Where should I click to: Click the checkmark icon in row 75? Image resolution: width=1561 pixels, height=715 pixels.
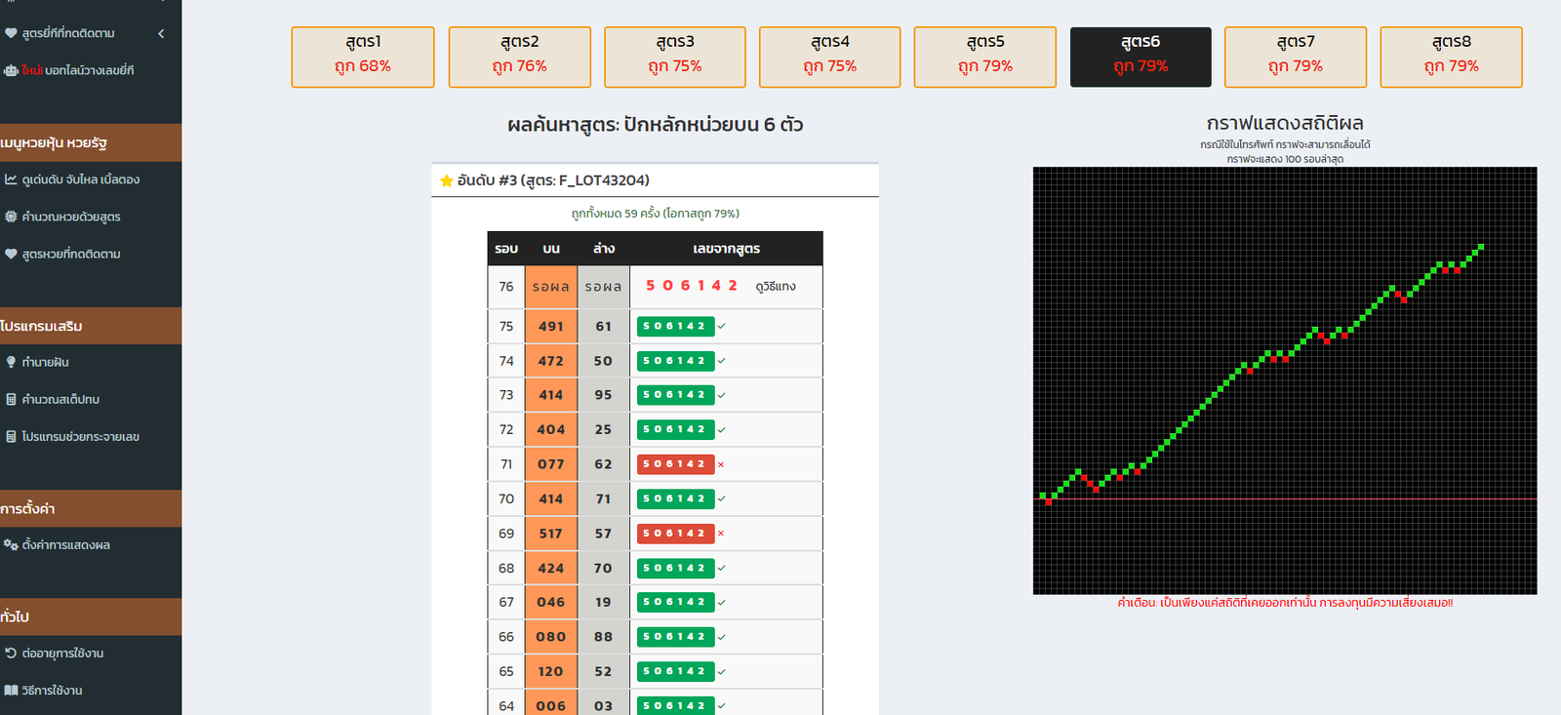(721, 327)
